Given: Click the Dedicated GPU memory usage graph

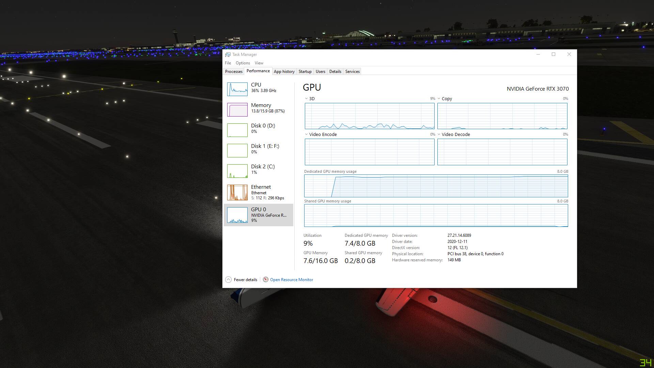Looking at the screenshot, I should click(x=436, y=186).
